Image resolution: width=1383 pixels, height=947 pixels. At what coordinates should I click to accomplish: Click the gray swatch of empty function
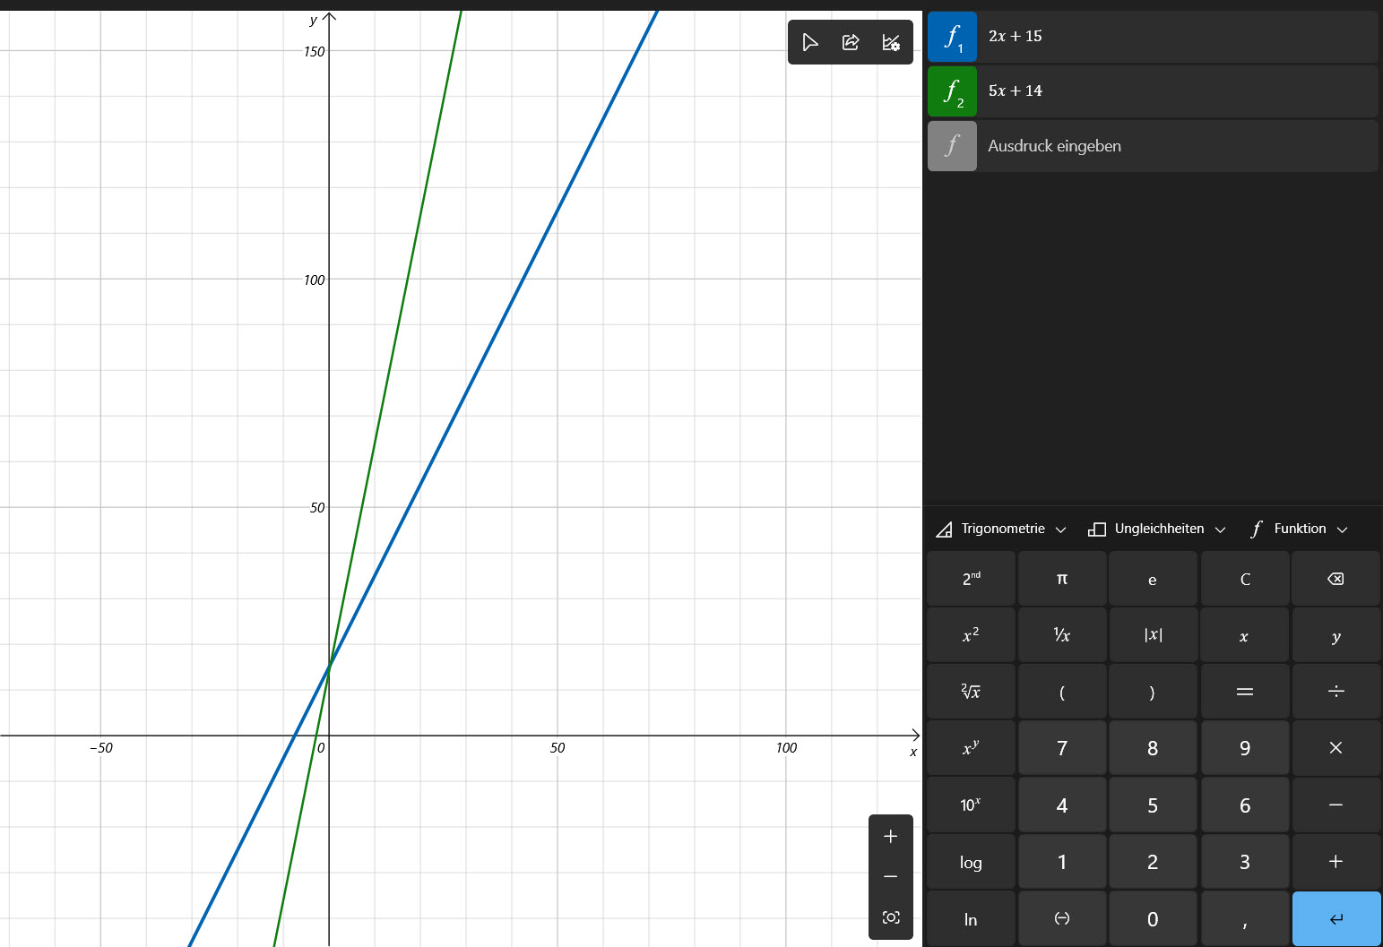952,146
